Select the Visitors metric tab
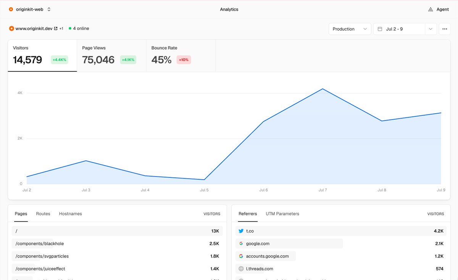 click(x=42, y=56)
